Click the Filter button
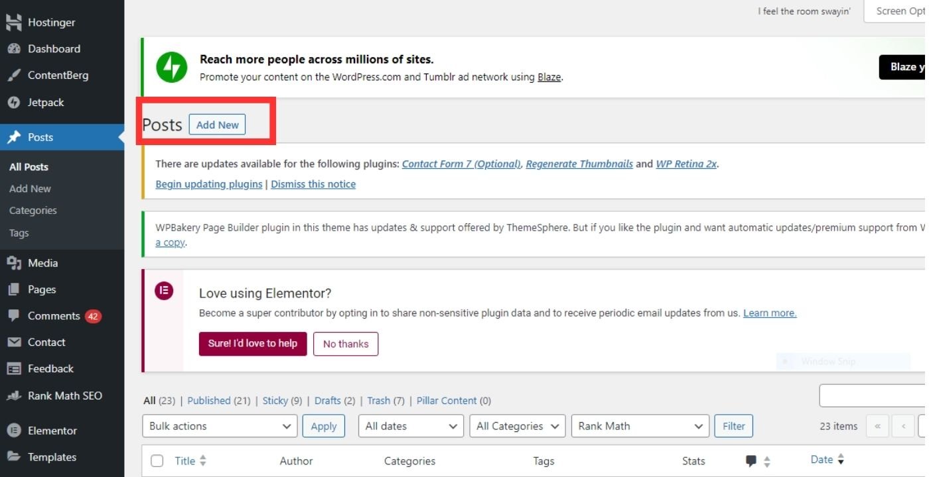 click(x=733, y=426)
